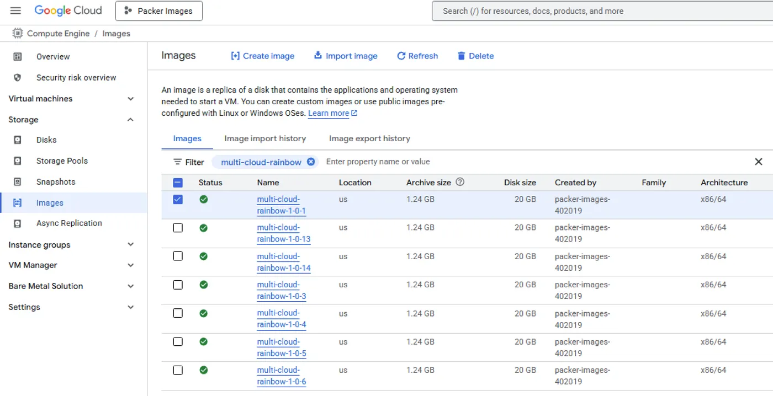Open the Packer Images project selector
The height and width of the screenshot is (396, 773).
[x=159, y=11]
